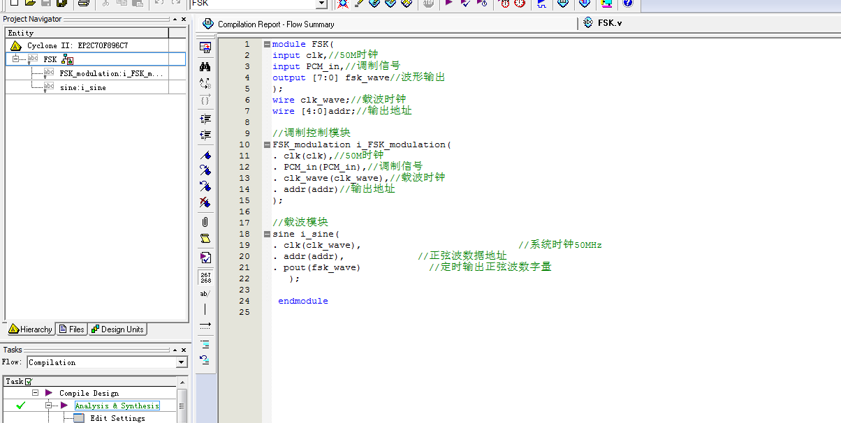This screenshot has height=423, width=841.
Task: Select the sine:i_sine hierarchy entry
Action: click(82, 87)
